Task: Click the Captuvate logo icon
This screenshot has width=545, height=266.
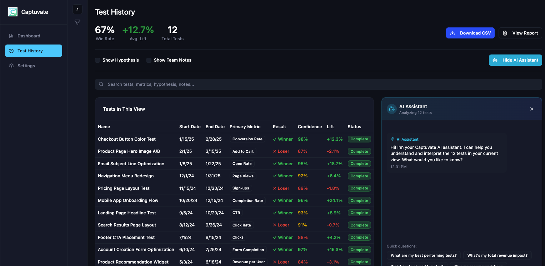Action: 12,12
